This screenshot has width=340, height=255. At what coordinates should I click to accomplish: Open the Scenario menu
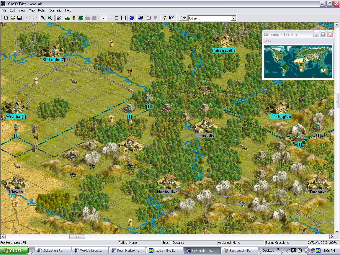[x=55, y=10]
